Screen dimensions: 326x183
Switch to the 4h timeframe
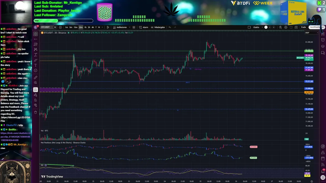click(92, 27)
